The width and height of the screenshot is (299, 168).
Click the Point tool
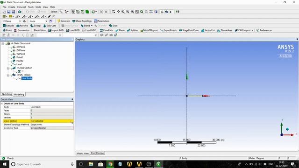pyautogui.click(x=7, y=30)
